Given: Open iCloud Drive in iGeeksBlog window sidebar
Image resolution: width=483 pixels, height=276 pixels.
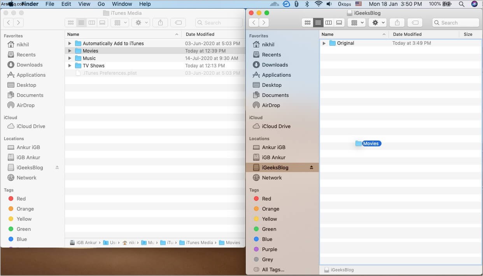Looking at the screenshot, I should 276,126.
